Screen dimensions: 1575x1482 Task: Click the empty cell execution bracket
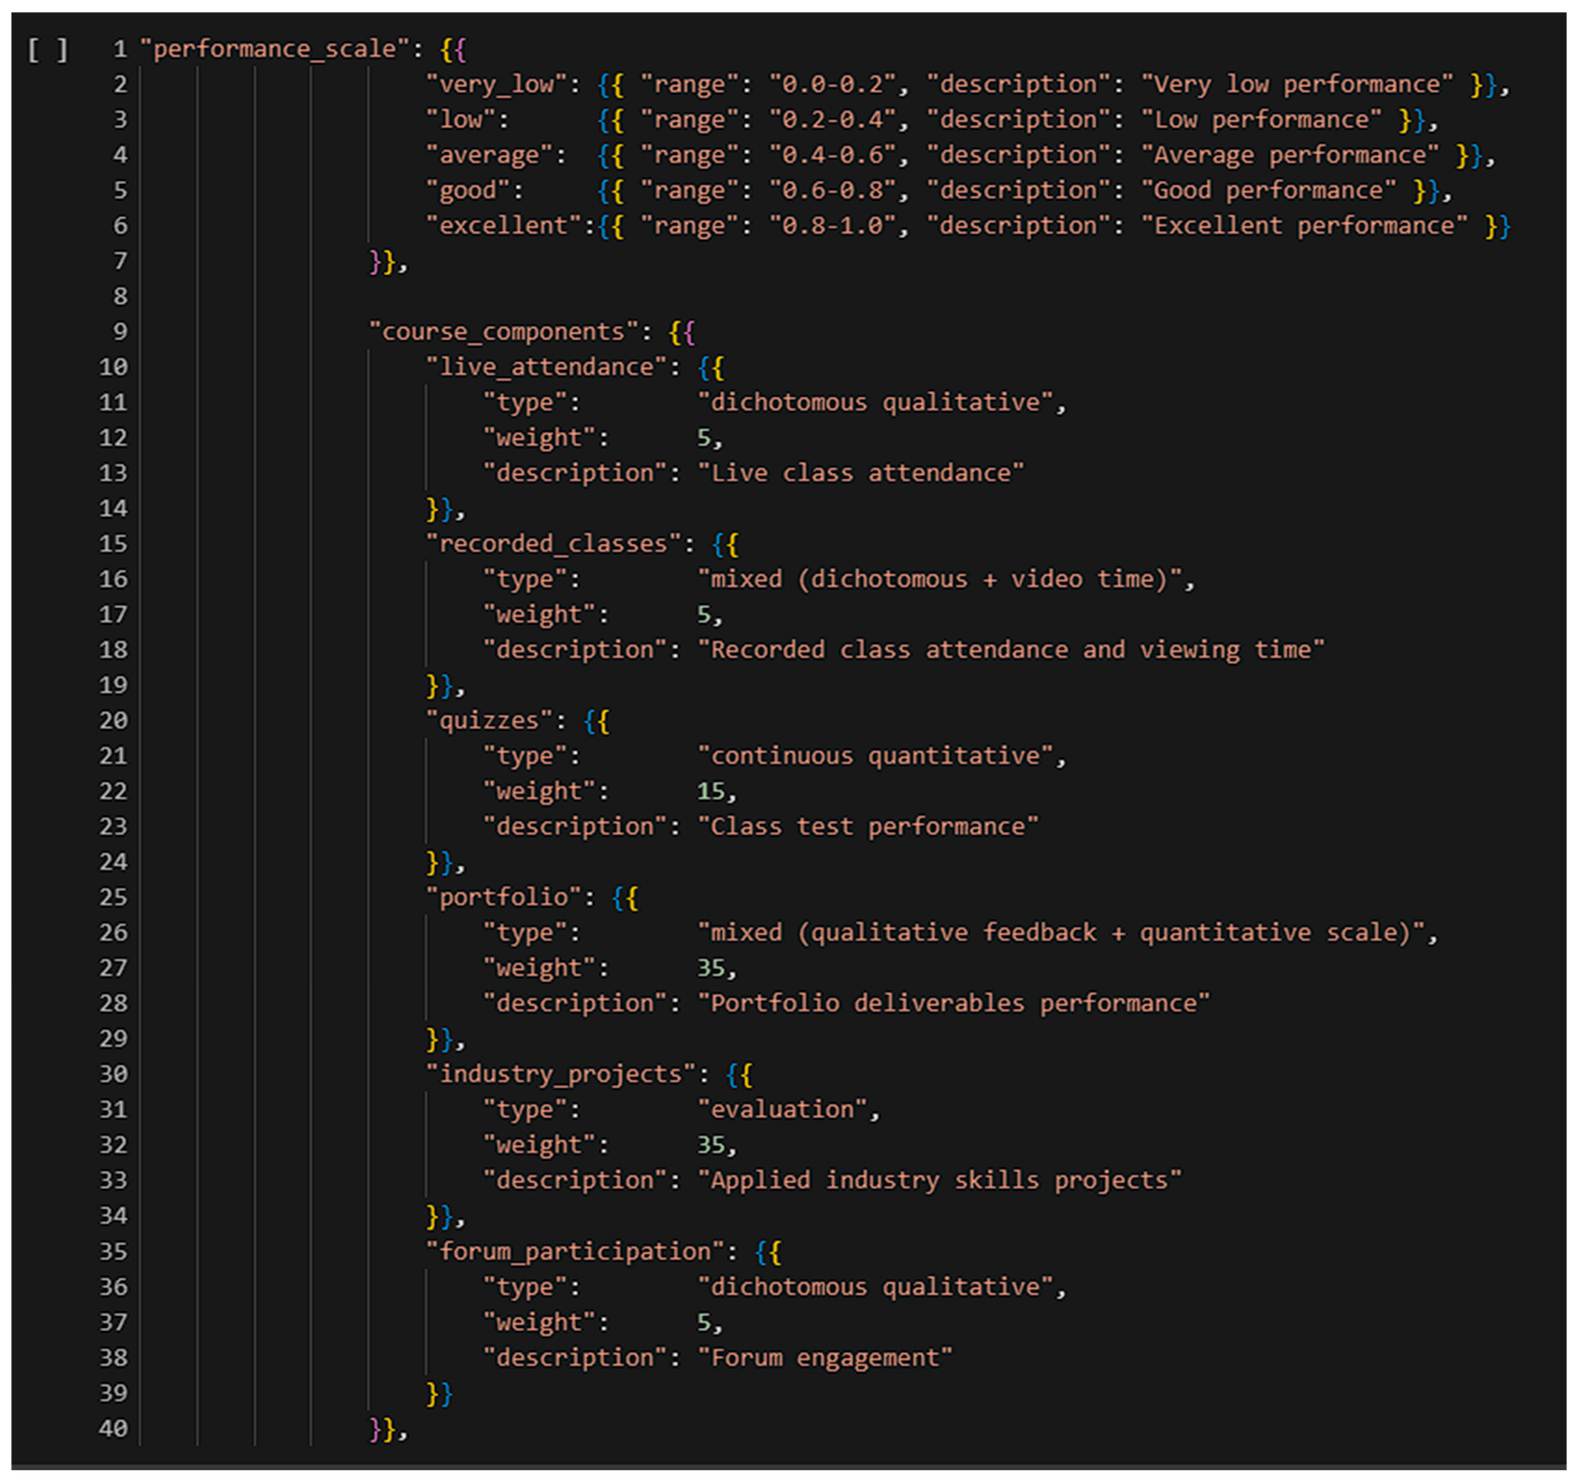pyautogui.click(x=48, y=50)
